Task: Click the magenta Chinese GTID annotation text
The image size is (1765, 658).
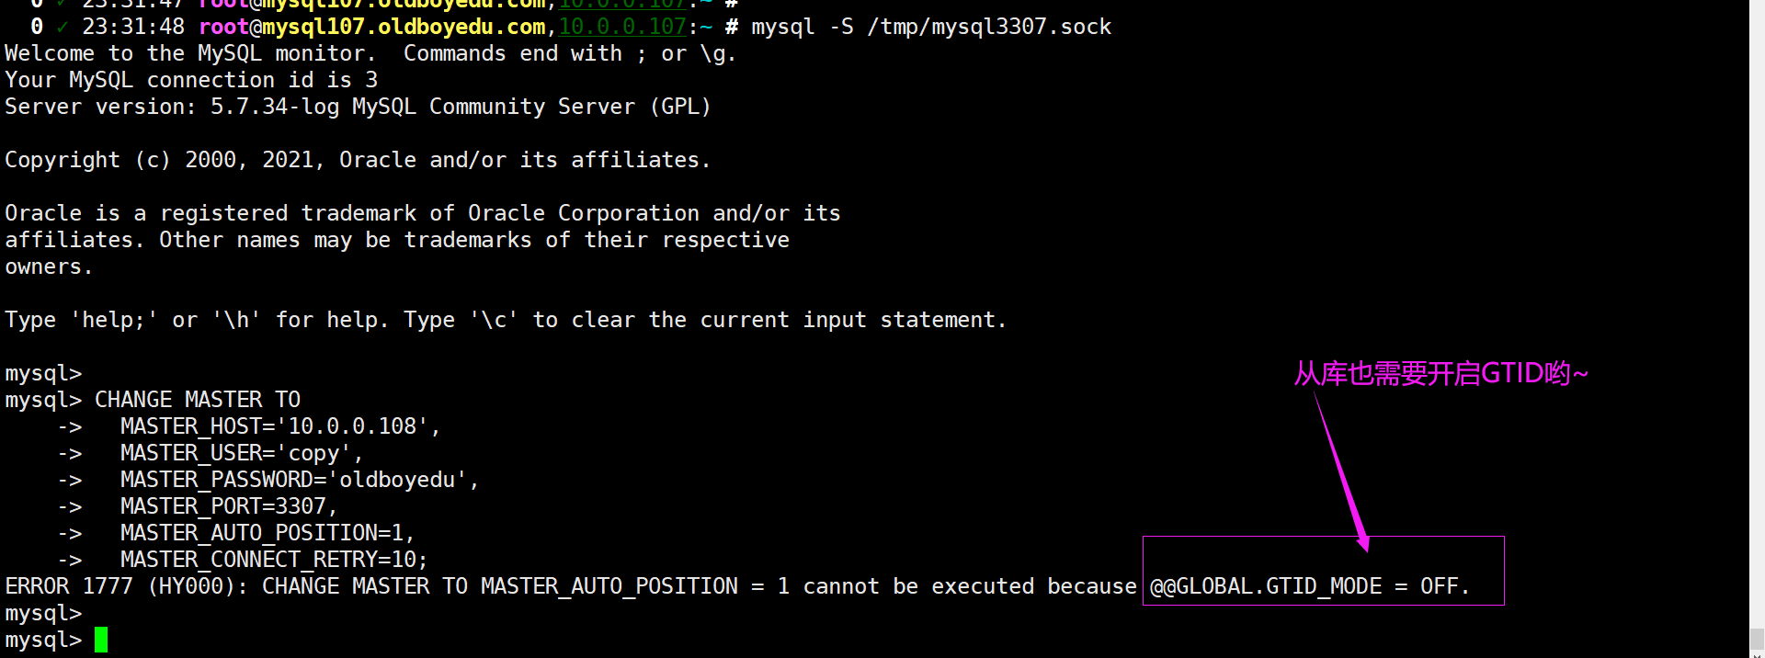Action: [x=1440, y=374]
